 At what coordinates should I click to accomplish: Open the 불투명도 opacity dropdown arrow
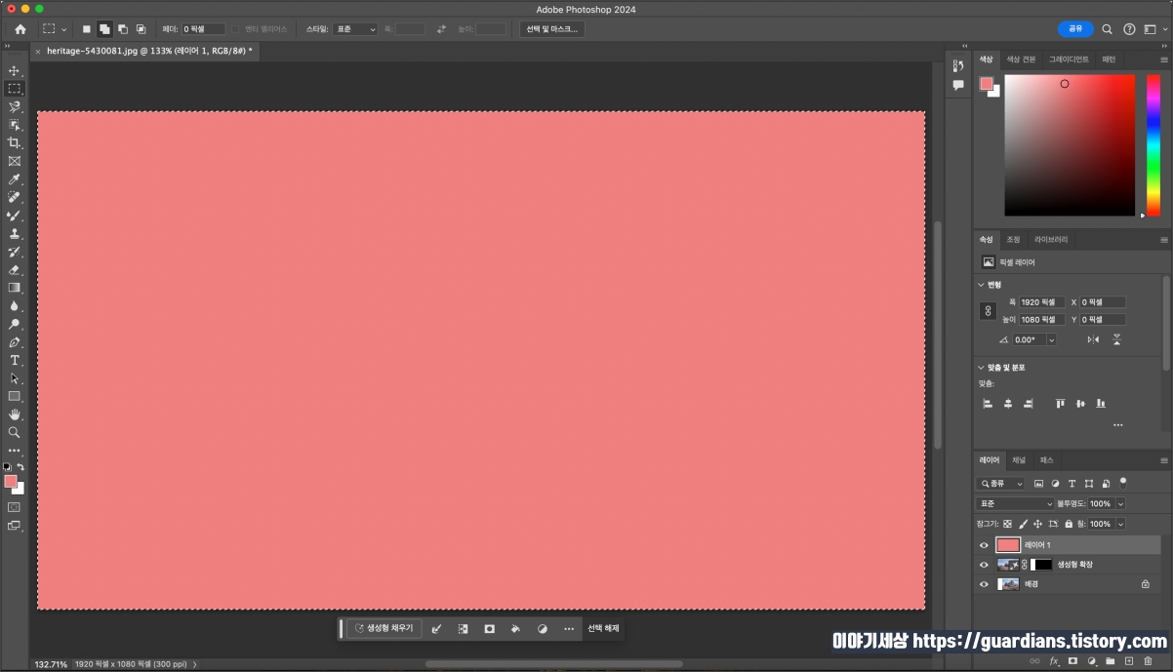(1120, 503)
